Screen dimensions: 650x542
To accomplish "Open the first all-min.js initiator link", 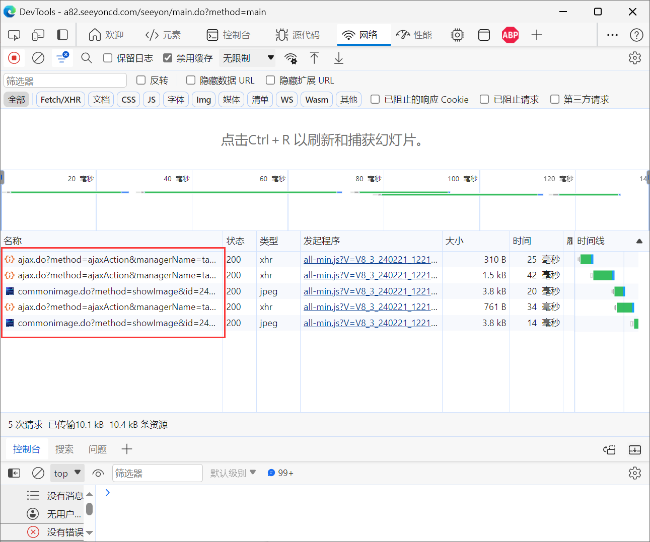I will [x=370, y=260].
